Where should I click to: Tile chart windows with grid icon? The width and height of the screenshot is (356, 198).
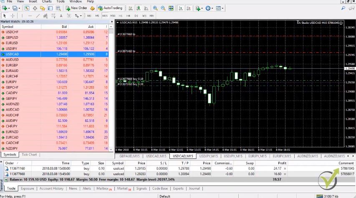click(171, 8)
